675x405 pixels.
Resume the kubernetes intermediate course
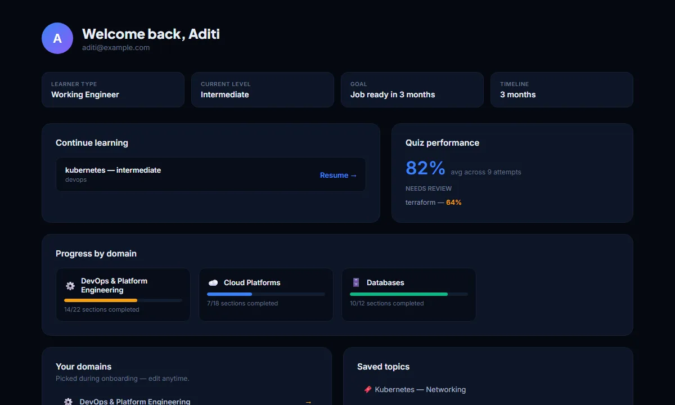point(338,175)
